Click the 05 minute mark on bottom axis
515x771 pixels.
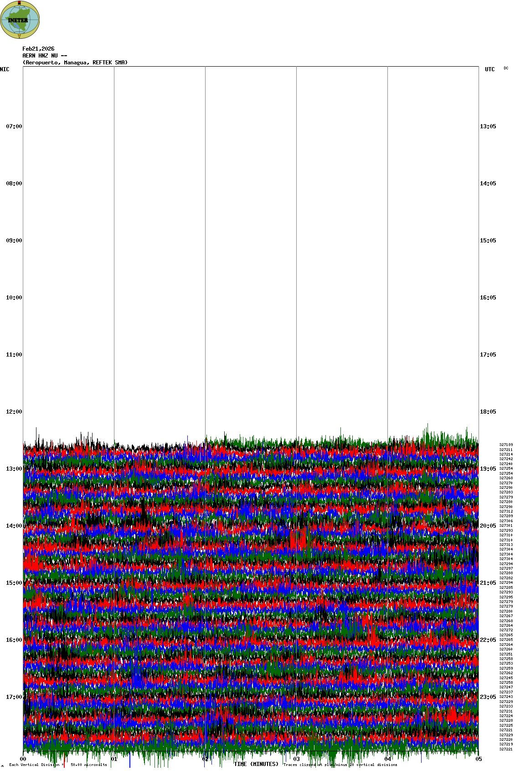(x=479, y=759)
